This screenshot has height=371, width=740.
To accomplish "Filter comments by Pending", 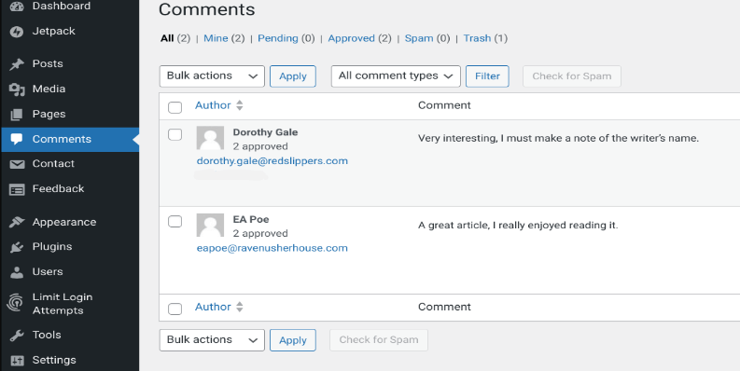I will pyautogui.click(x=278, y=38).
